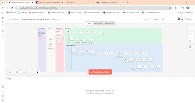195x103 pixels.
Task: Open the Personal project breadcrumb
Action: [x=13, y=19]
